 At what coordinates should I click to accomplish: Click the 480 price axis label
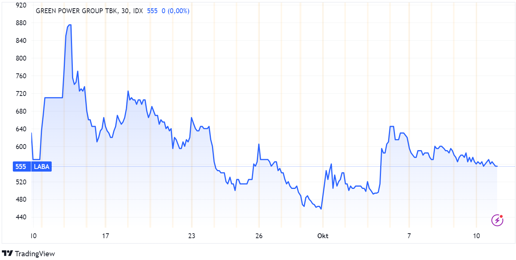pos(21,199)
